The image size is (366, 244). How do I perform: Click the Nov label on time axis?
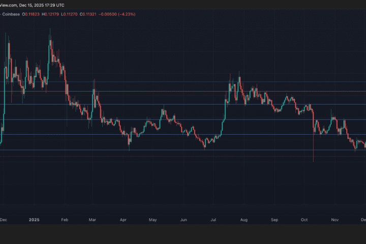point(335,220)
